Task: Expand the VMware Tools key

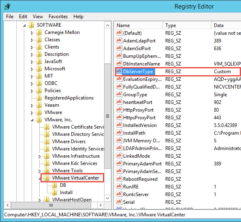Action: coord(40,171)
